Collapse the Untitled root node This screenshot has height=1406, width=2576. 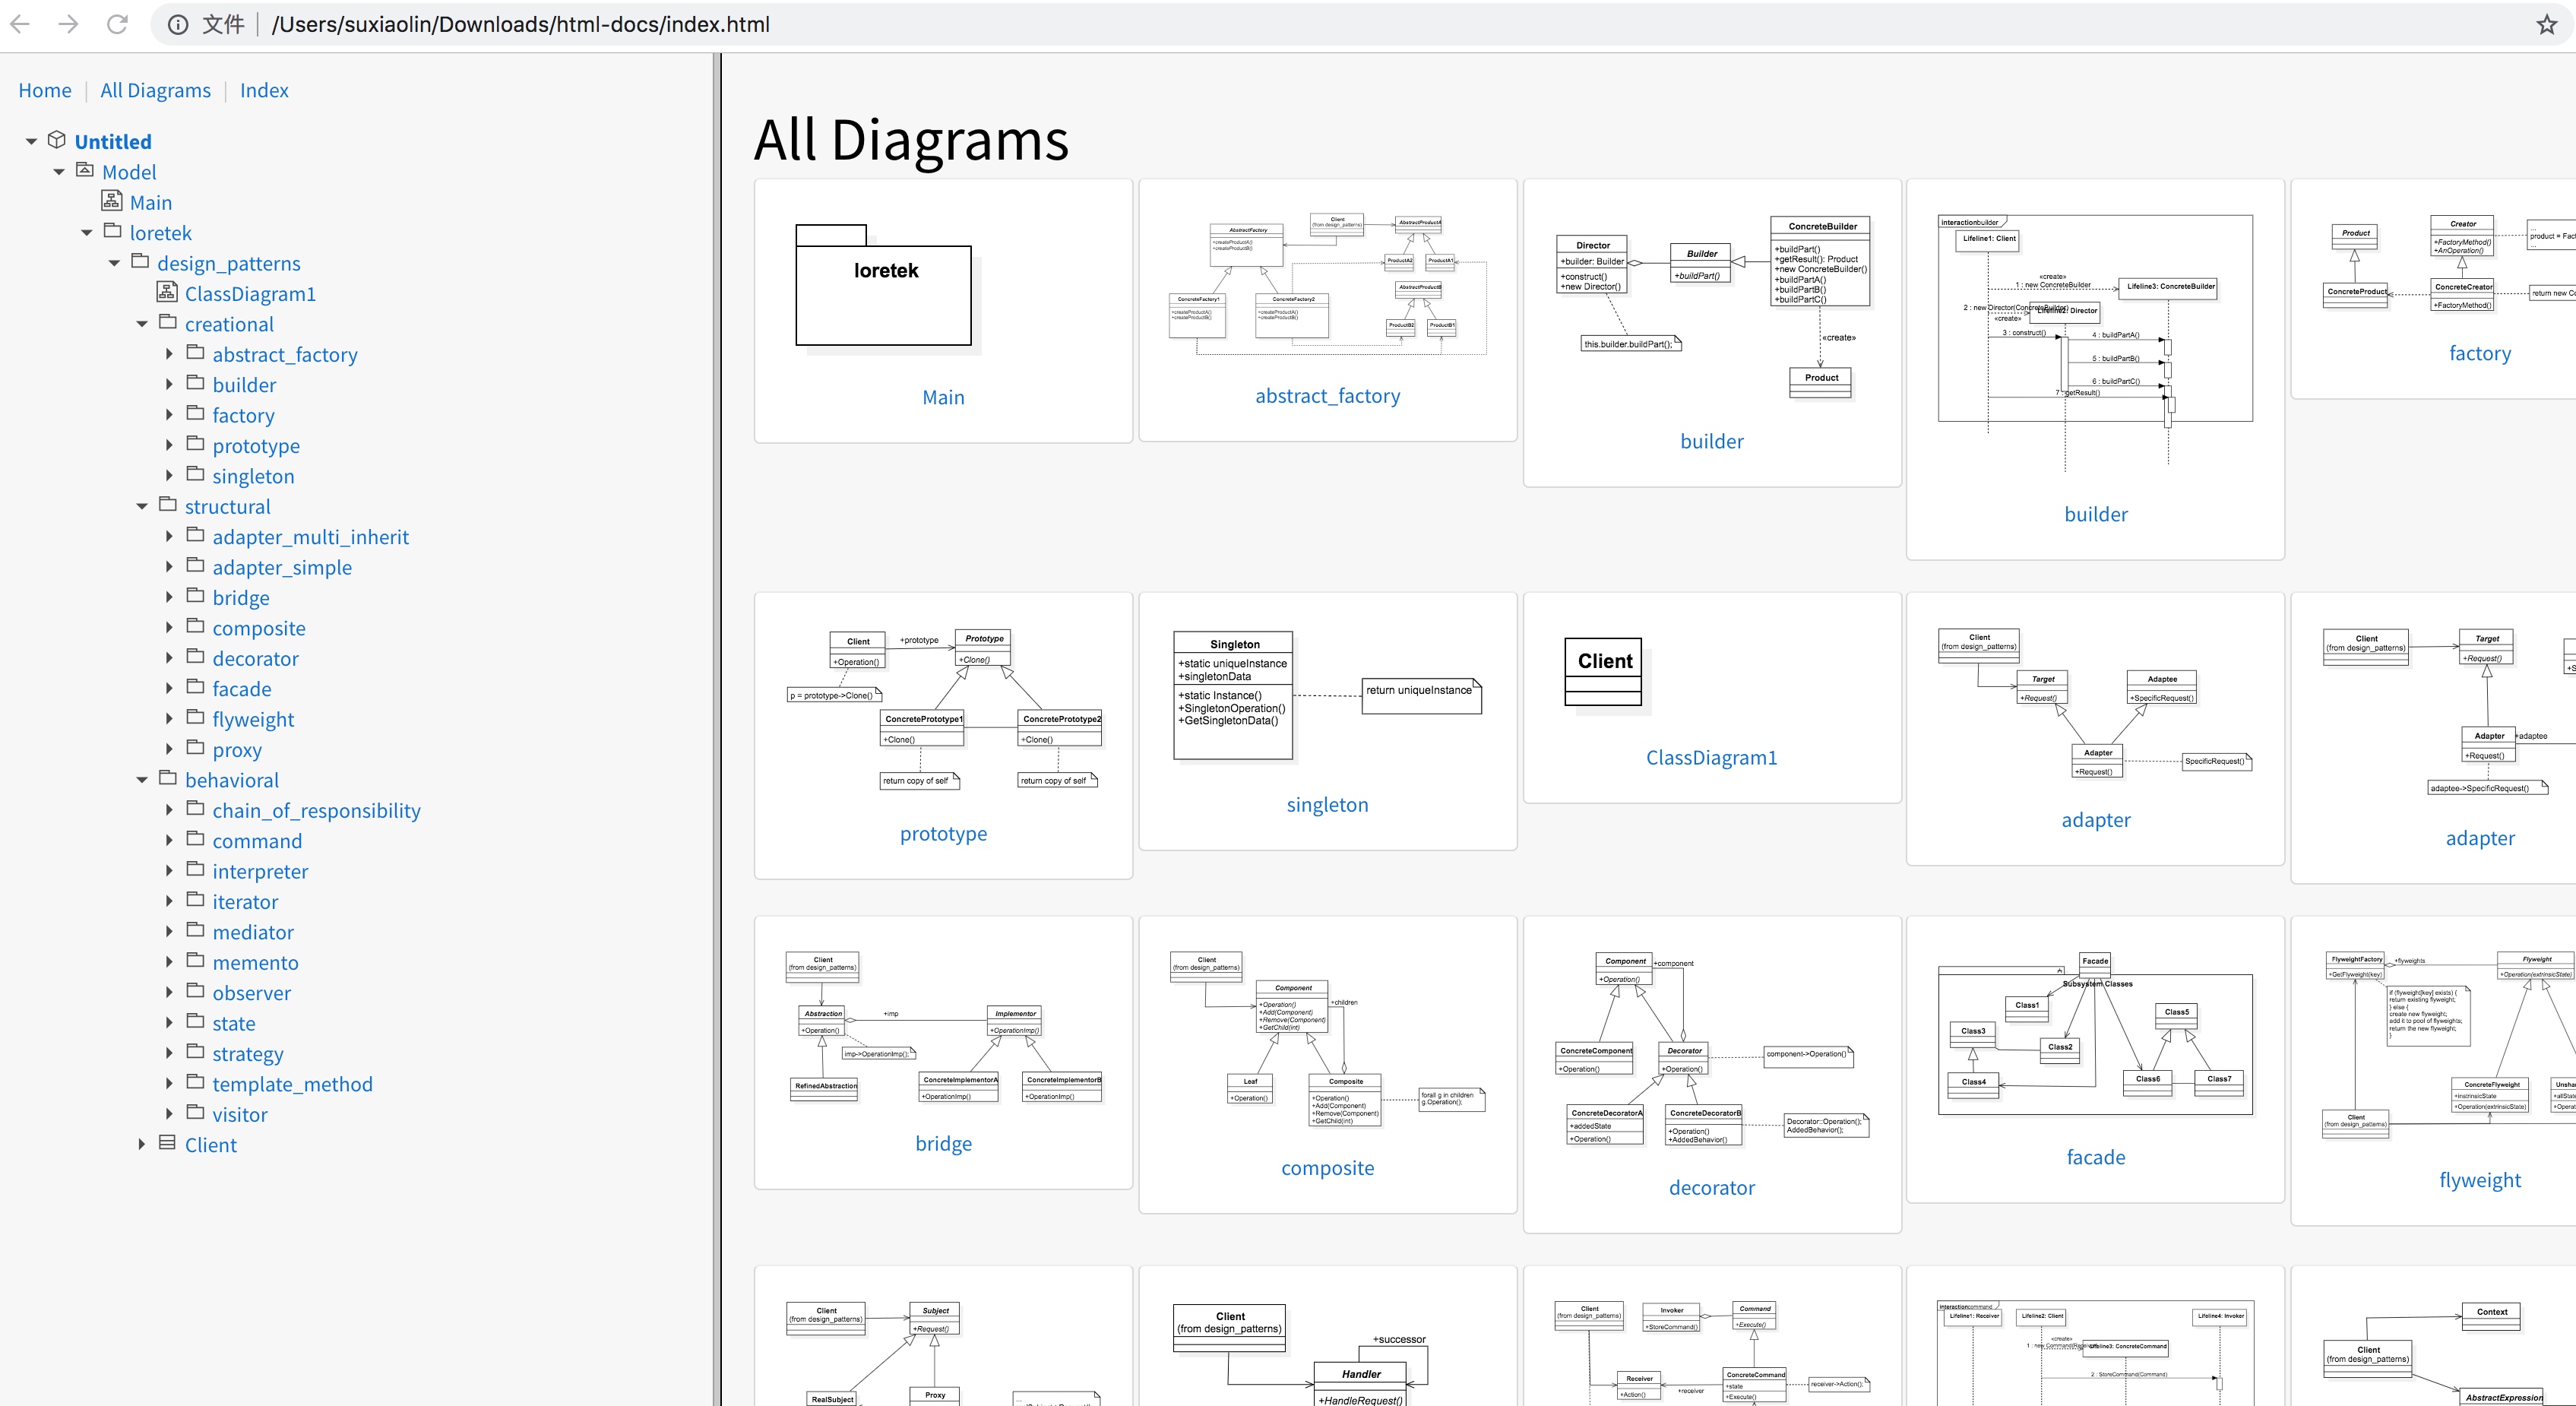[x=31, y=142]
